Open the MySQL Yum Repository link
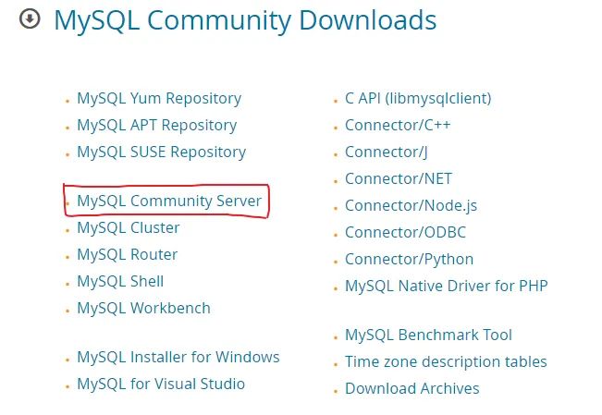Image resolution: width=602 pixels, height=415 pixels. pyautogui.click(x=159, y=99)
